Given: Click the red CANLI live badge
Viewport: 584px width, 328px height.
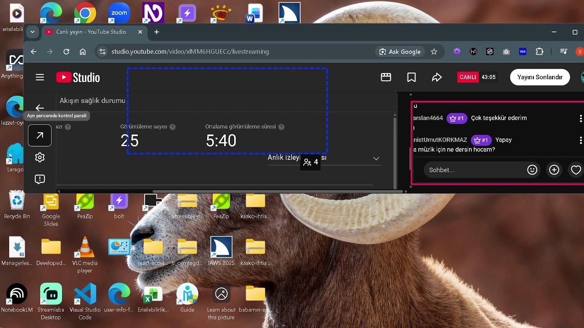Looking at the screenshot, I should [468, 77].
